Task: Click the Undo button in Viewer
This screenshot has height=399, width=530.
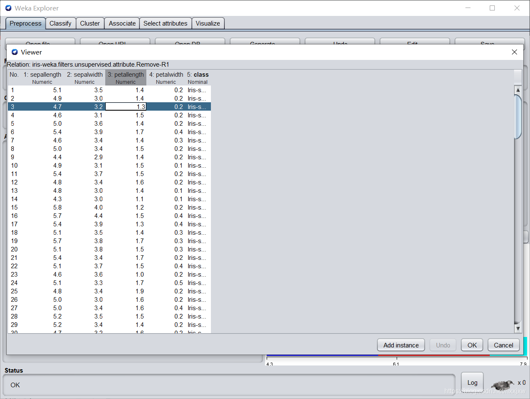Action: coord(443,345)
